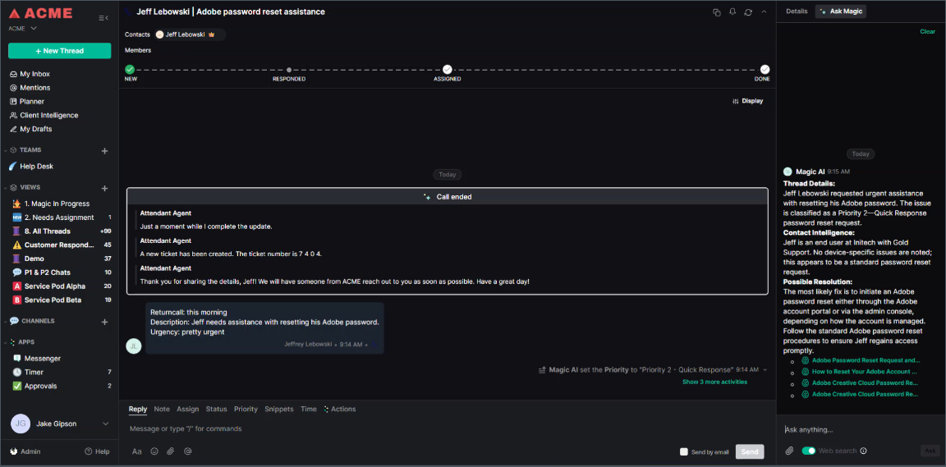This screenshot has height=467, width=946.
Task: Switch to the Details tab
Action: click(x=797, y=11)
